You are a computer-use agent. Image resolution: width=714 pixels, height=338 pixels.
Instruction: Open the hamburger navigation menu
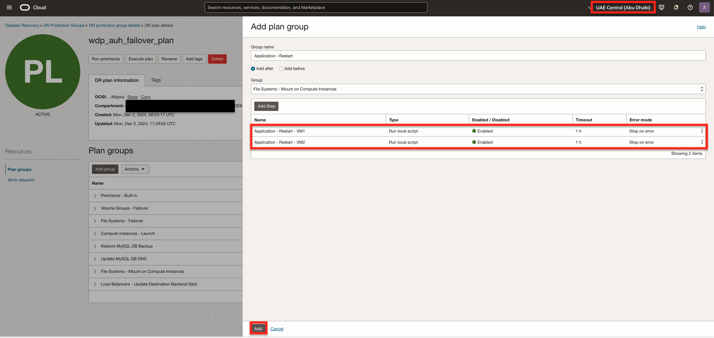(x=9, y=7)
